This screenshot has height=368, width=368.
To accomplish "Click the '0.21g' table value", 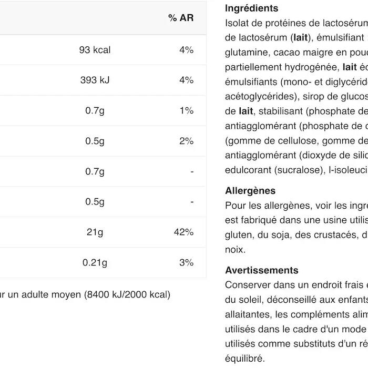I will [95, 262].
